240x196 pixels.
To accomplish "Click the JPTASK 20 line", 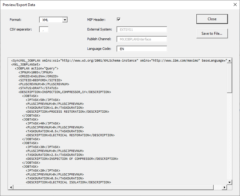I will [x=43, y=171].
